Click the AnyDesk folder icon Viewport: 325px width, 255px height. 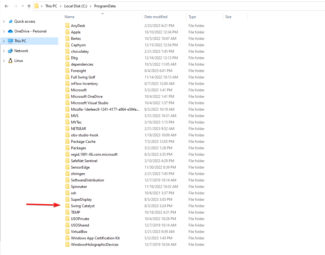point(67,25)
